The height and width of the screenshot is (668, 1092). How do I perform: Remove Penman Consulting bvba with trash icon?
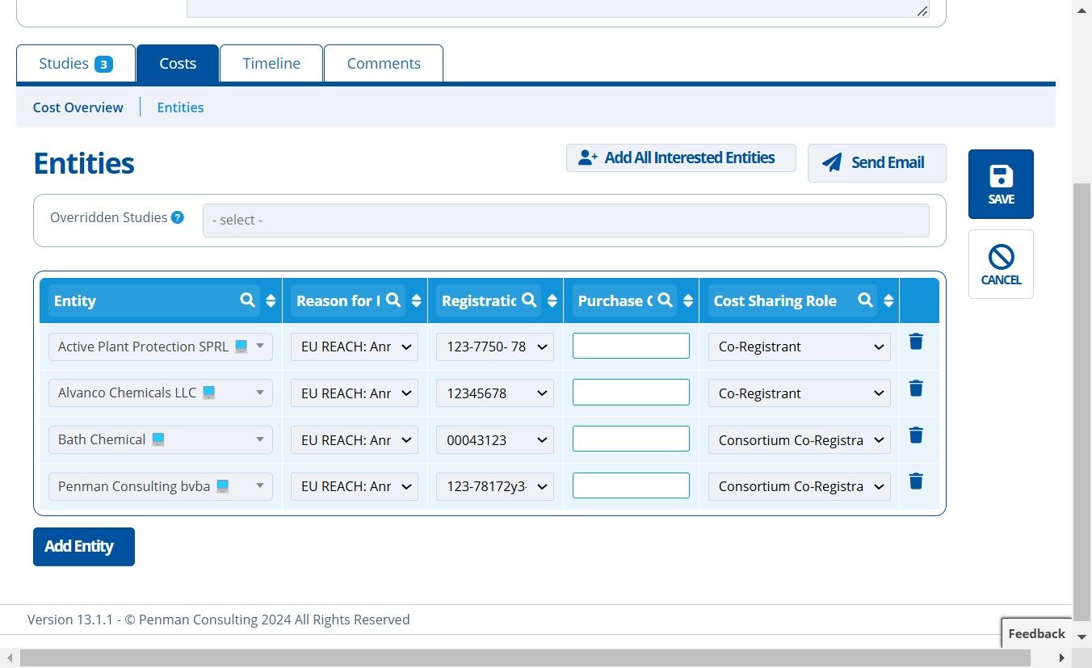[x=916, y=481]
